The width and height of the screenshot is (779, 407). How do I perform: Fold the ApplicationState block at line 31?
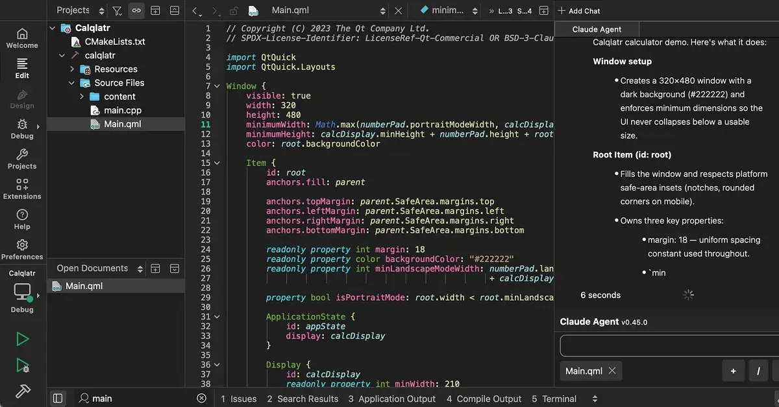point(217,317)
